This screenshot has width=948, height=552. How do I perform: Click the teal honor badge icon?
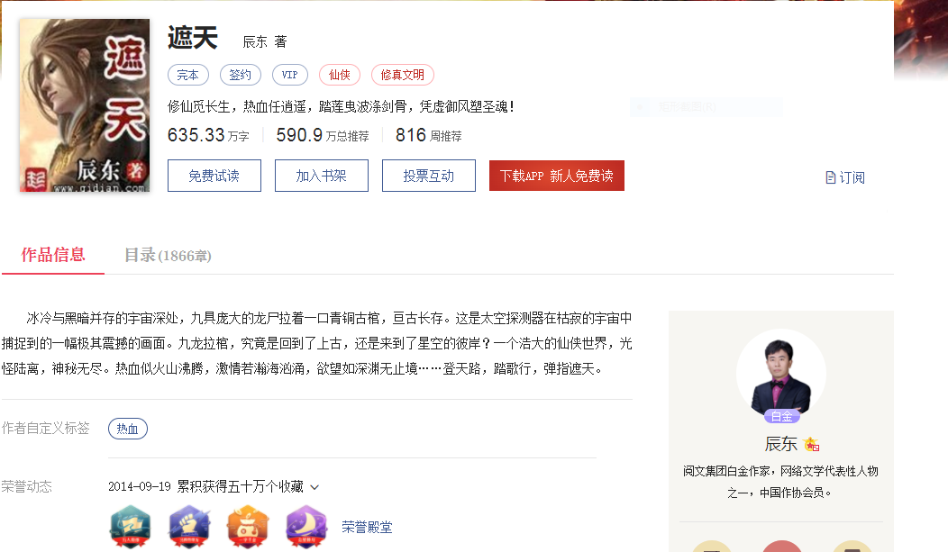130,527
